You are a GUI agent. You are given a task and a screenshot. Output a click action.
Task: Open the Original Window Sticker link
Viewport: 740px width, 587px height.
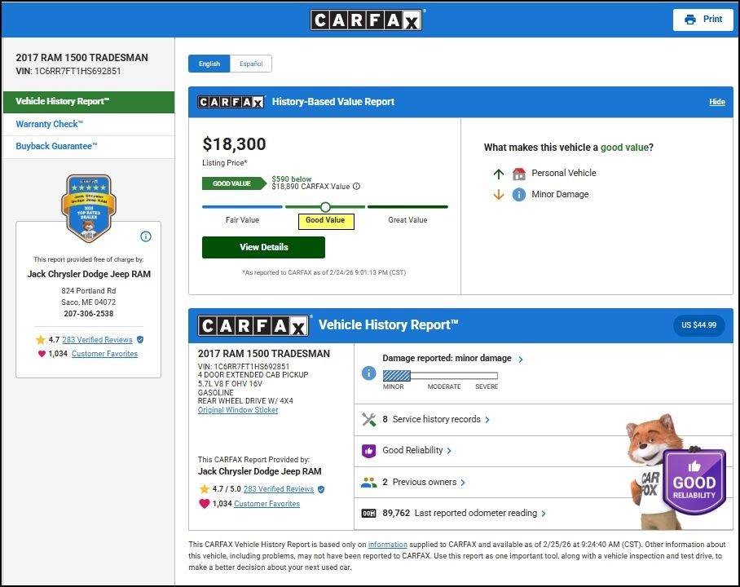238,410
